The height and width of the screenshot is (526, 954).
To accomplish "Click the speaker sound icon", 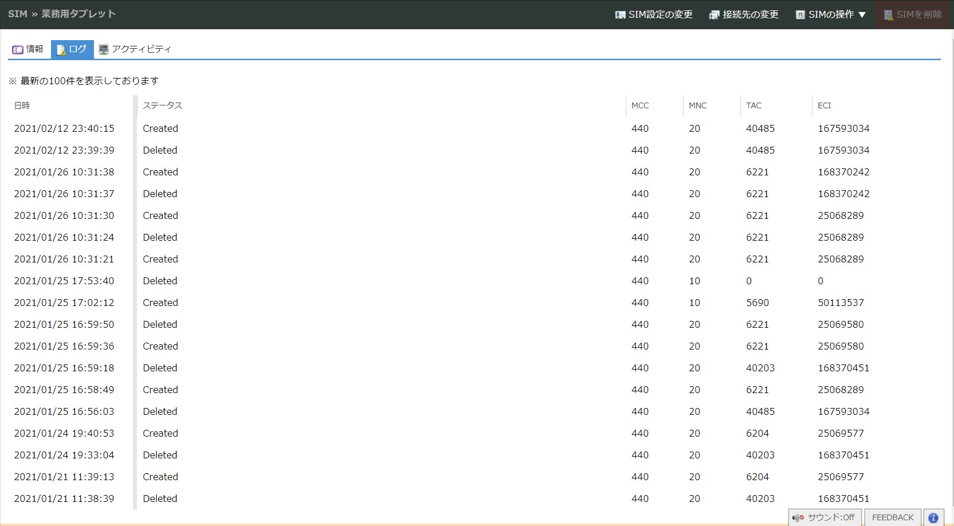I will tap(798, 517).
